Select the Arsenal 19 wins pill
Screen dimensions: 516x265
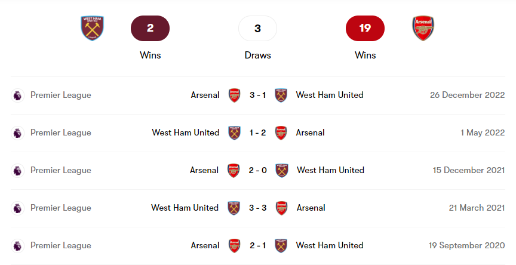(x=365, y=28)
